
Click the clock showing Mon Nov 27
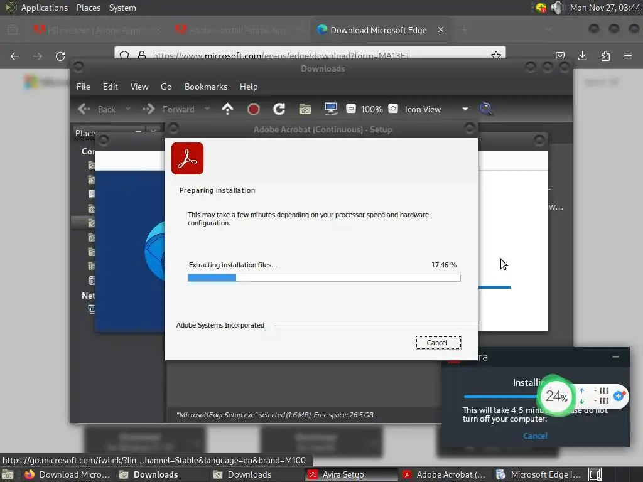605,8
